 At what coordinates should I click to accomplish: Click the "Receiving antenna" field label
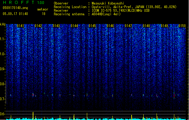(69, 14)
